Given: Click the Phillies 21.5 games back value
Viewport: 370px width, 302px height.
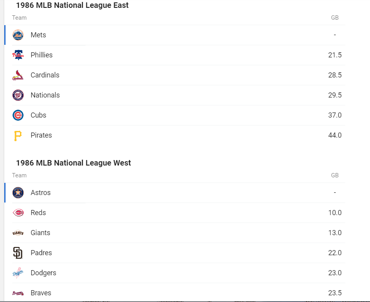Looking at the screenshot, I should [335, 55].
